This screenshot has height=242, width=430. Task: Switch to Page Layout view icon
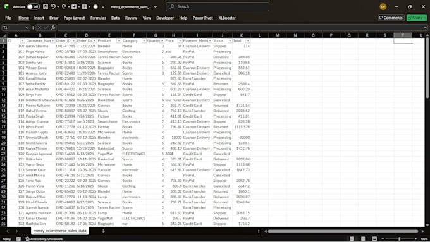coord(363,239)
